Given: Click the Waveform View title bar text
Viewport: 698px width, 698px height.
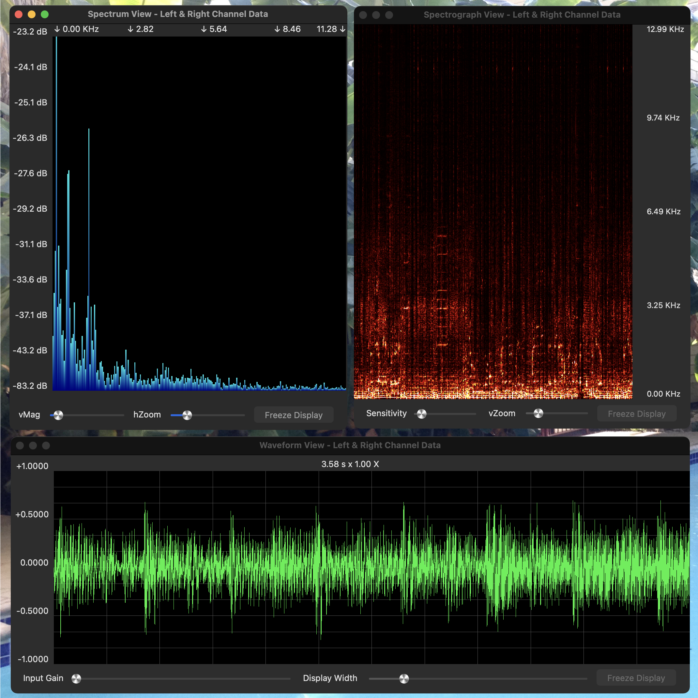Looking at the screenshot, I should pos(350,445).
